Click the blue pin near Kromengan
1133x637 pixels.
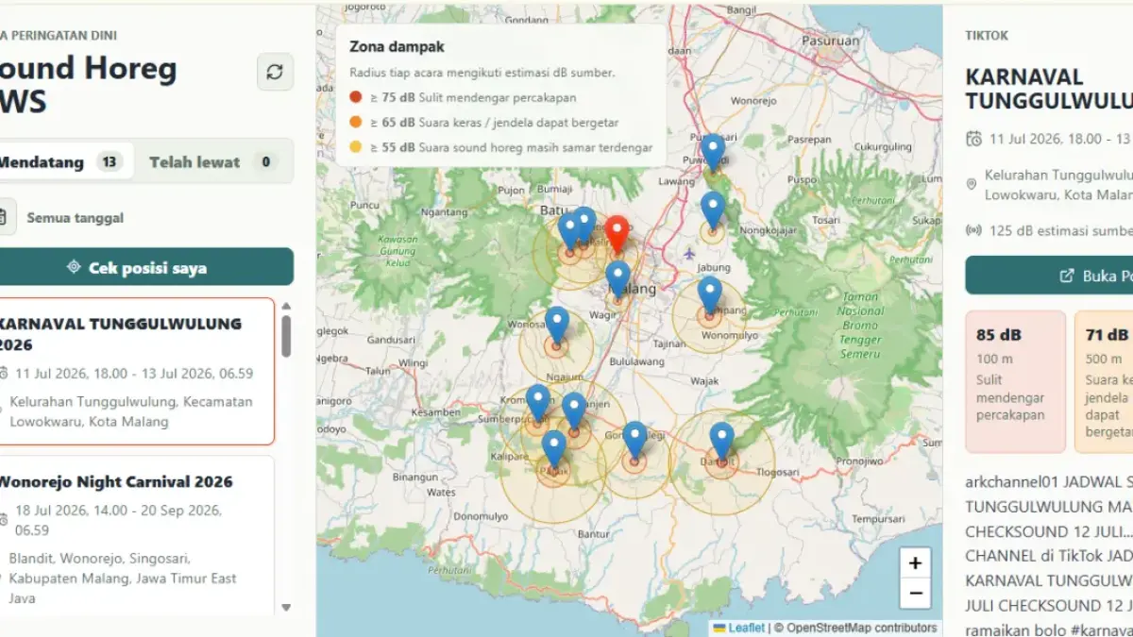click(x=538, y=402)
